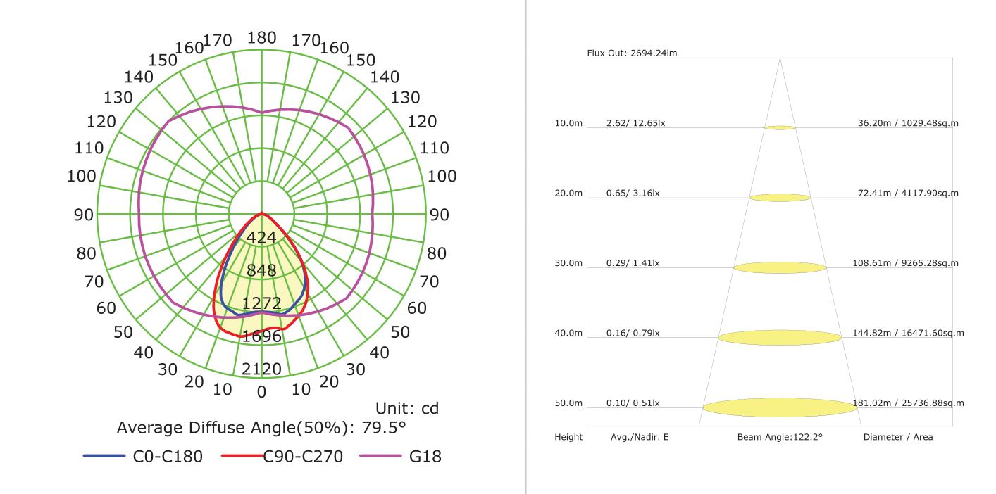
Task: Click the Flux Out: 2694.24lm text
Action: [632, 53]
